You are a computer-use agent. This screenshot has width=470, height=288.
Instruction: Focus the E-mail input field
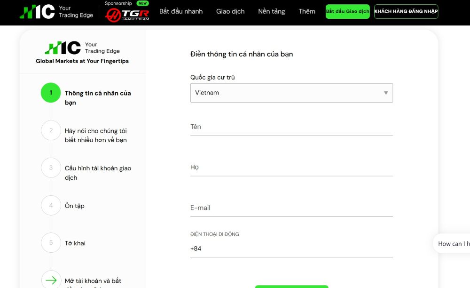291,208
